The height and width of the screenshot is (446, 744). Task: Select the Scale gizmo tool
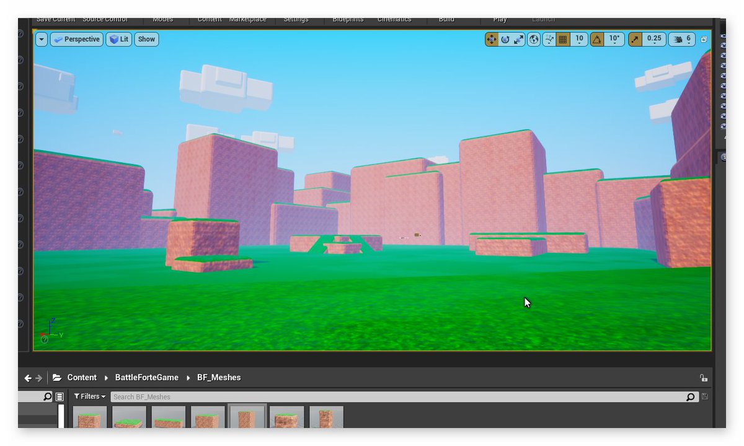519,40
